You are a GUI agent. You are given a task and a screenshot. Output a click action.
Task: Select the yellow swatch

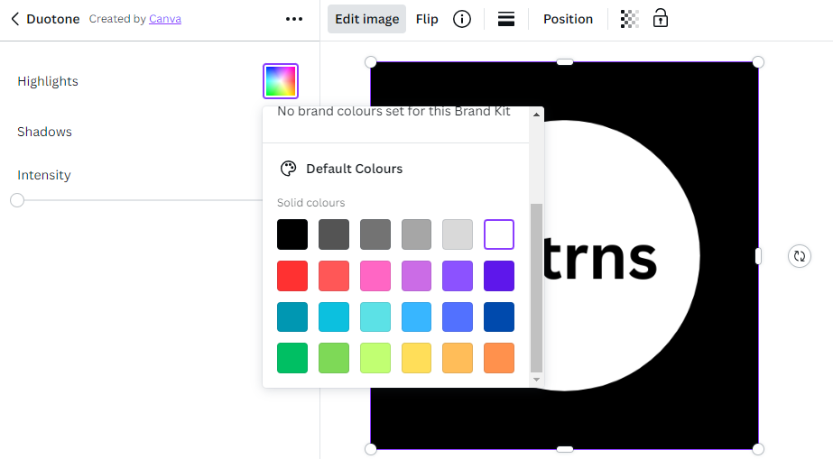pyautogui.click(x=417, y=358)
